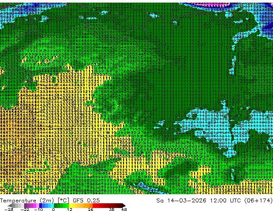Click the 'Sa 14-03-2026' forecast date text
Screen dimensions: 273x211
pos(181,201)
